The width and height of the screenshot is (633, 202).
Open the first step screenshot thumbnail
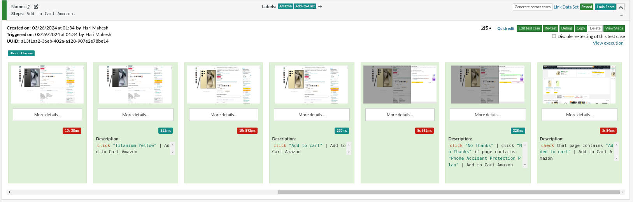[47, 85]
